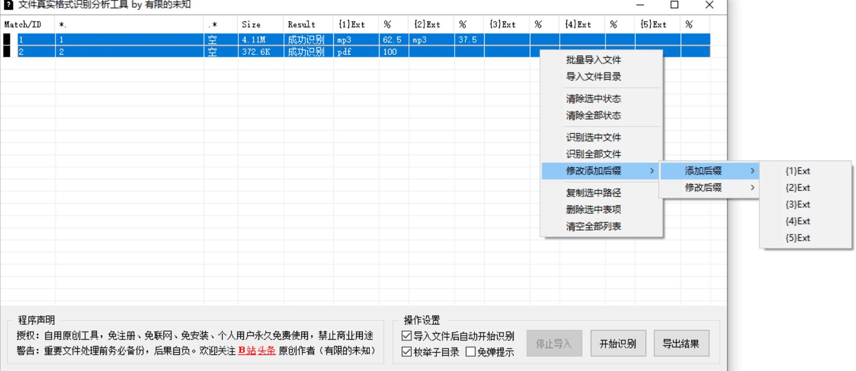Click the 4.11M size cell
The image size is (856, 371).
[261, 40]
